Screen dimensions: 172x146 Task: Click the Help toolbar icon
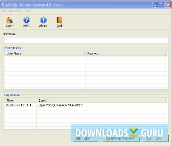(27, 20)
